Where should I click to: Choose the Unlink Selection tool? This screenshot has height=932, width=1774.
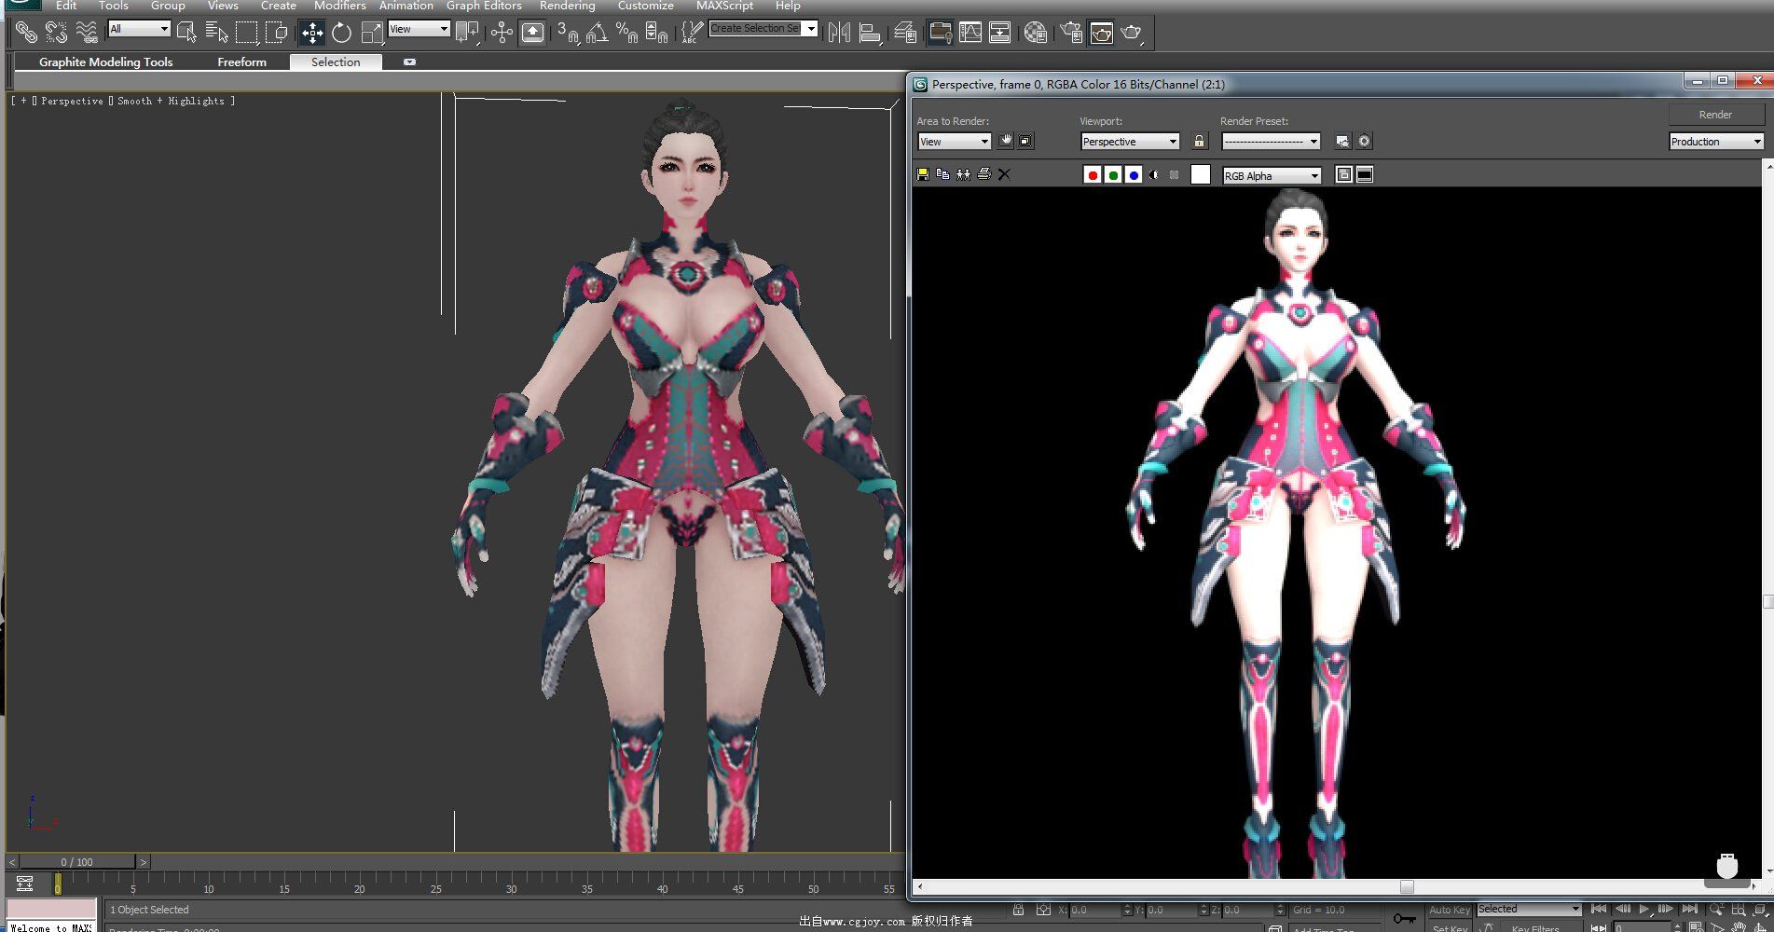click(56, 33)
